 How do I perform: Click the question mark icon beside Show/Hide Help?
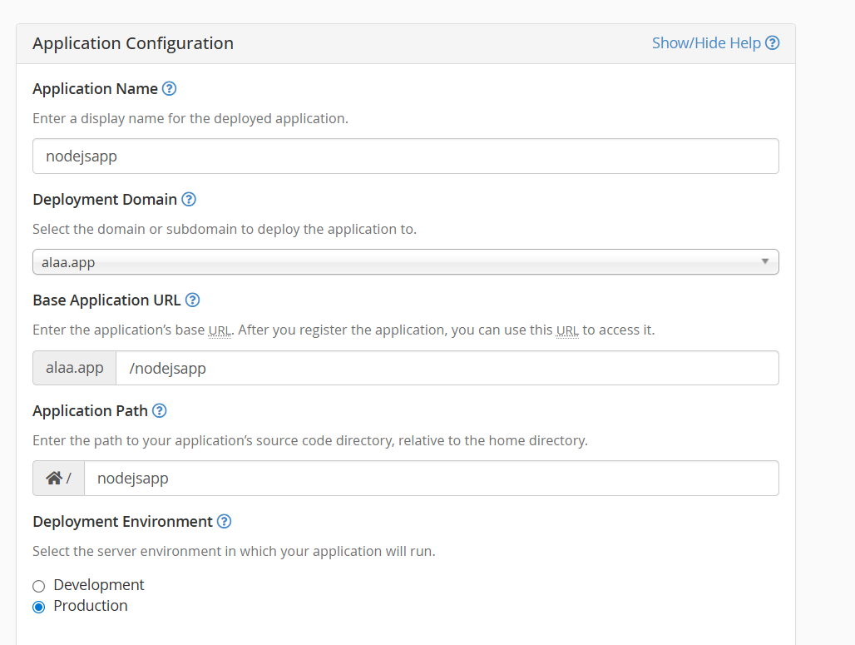[771, 42]
